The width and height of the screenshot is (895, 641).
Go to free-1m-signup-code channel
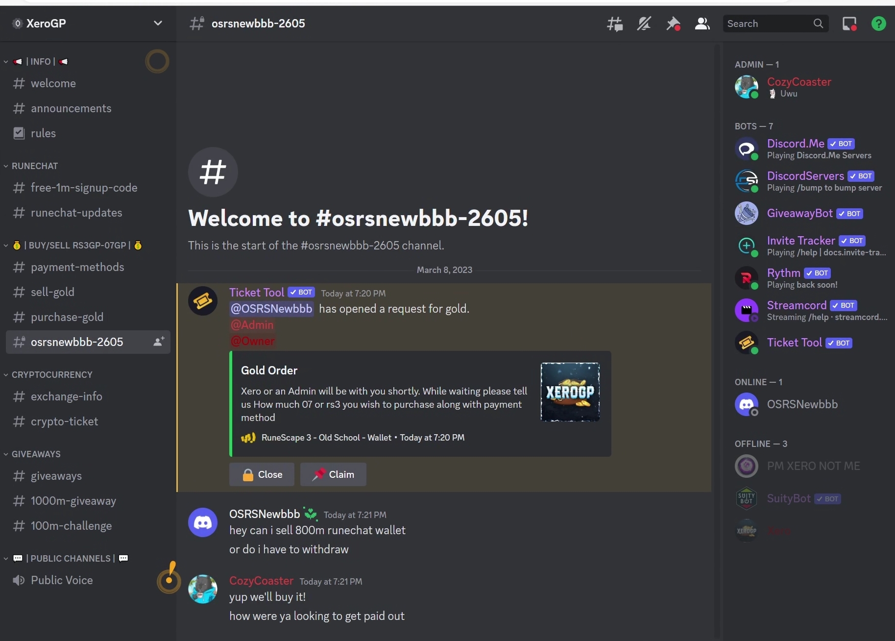[88, 188]
